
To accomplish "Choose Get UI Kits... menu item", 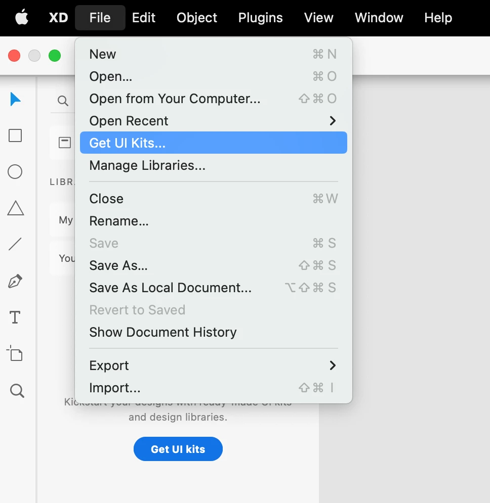I will coord(213,143).
